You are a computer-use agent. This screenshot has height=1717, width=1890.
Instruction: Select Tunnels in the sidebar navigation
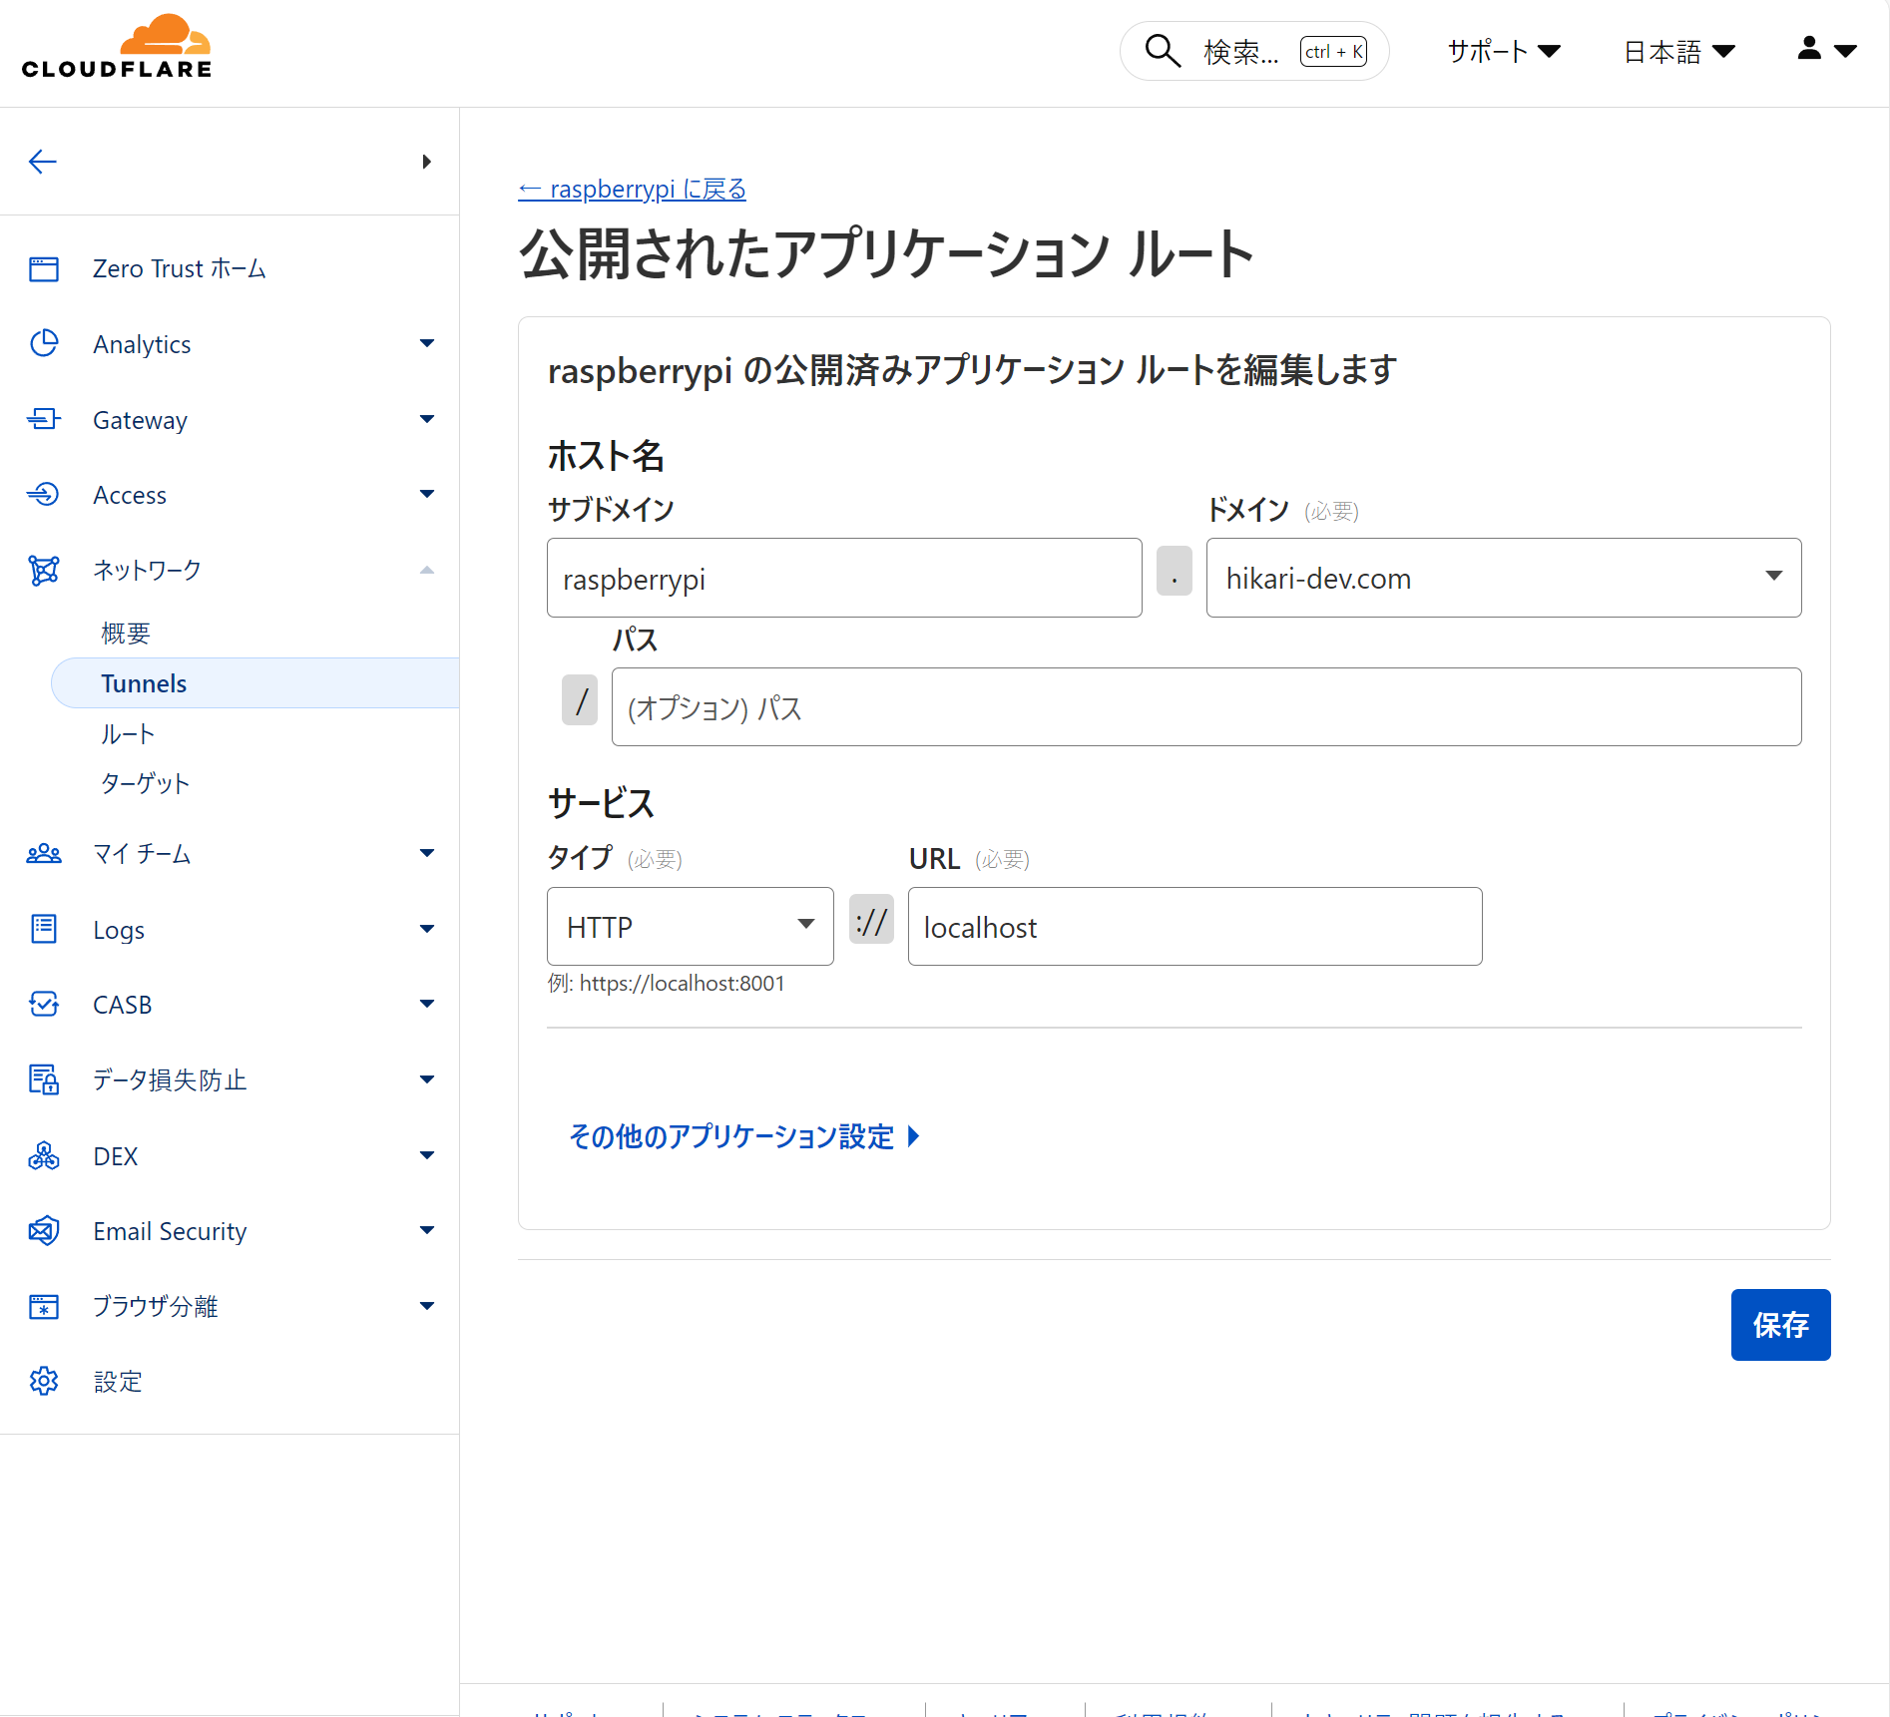click(x=143, y=683)
